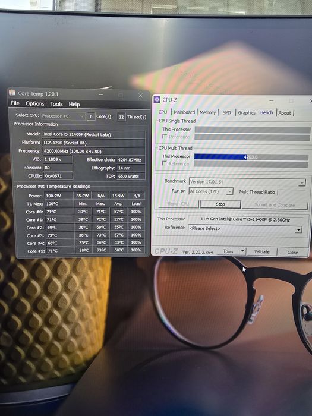Click the Power value 100.9W
Viewport: 312px width, 416px height.
[x=58, y=196]
